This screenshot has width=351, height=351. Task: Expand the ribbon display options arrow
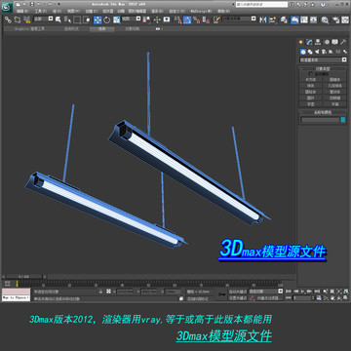162,29
